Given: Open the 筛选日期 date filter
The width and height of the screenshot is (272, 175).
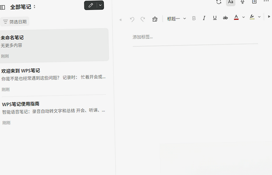Looking at the screenshot, I should [x=15, y=22].
